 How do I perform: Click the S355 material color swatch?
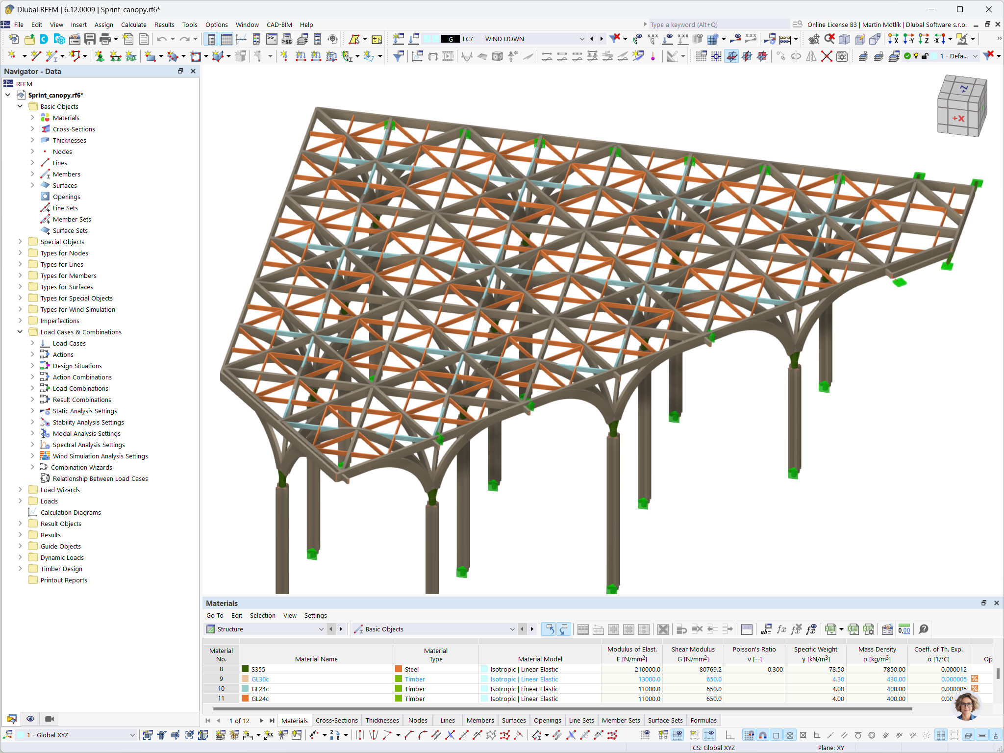(245, 669)
